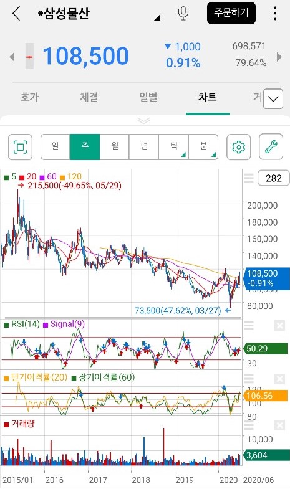The image size is (290, 489).
Task: Tap the red 20 moving average legend
Action: tap(28, 177)
